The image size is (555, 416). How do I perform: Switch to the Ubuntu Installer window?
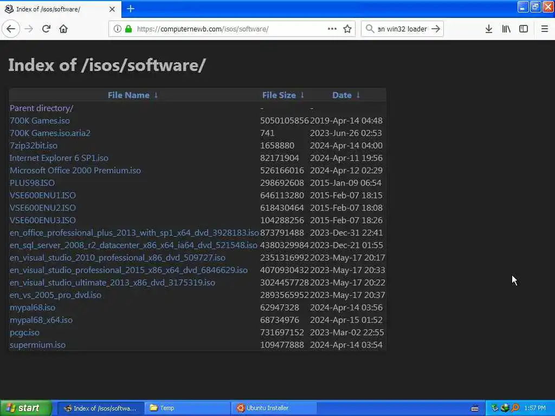pos(274,408)
